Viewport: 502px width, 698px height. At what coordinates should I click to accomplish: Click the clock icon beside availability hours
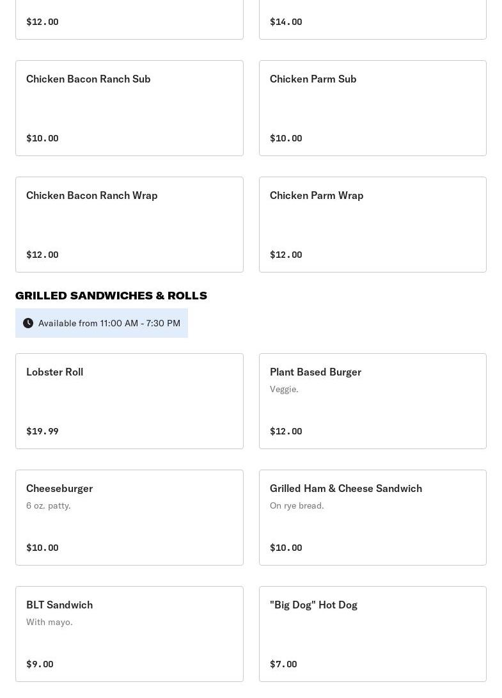[28, 323]
